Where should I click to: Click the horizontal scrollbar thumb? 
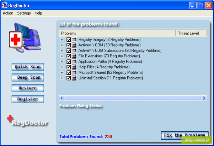point(133,98)
